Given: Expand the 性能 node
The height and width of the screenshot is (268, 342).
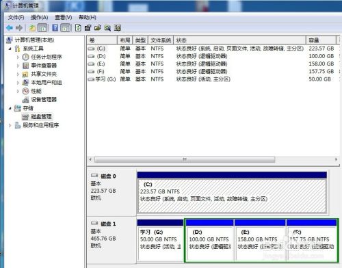Looking at the screenshot, I should [18, 91].
